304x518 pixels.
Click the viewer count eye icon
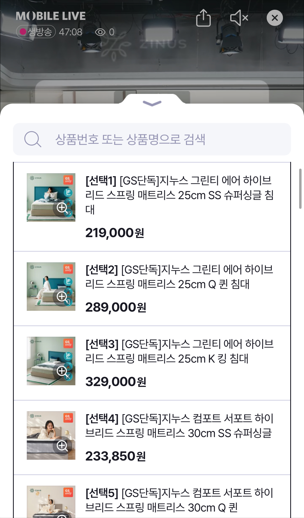pyautogui.click(x=100, y=32)
